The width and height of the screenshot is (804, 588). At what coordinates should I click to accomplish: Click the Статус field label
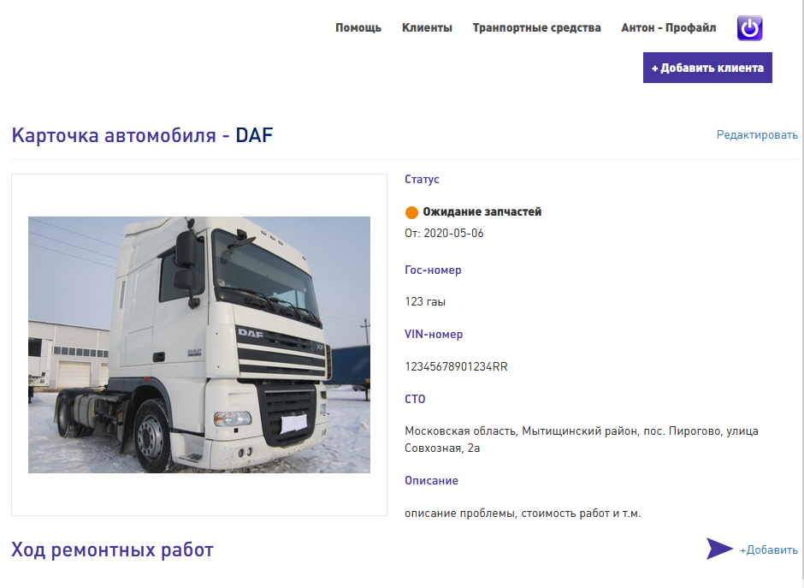coord(422,180)
